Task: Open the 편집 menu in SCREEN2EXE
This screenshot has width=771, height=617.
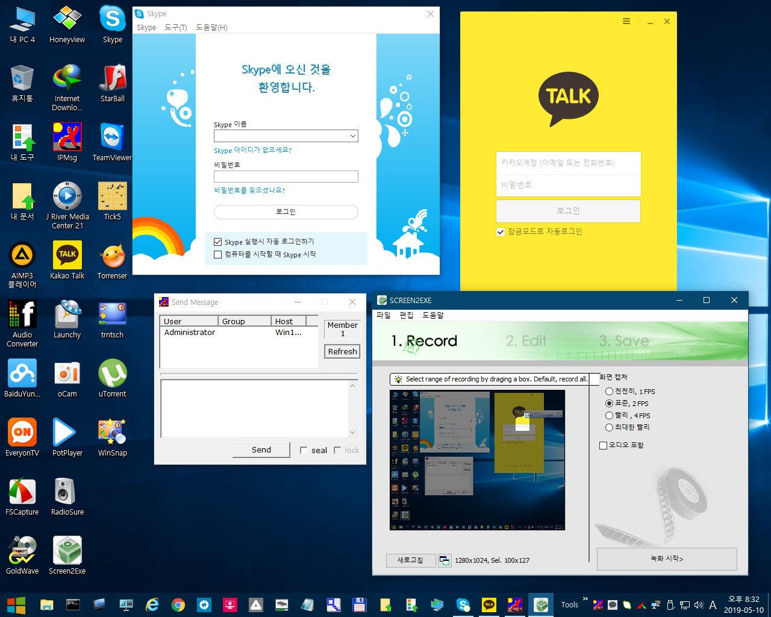Action: pos(407,315)
